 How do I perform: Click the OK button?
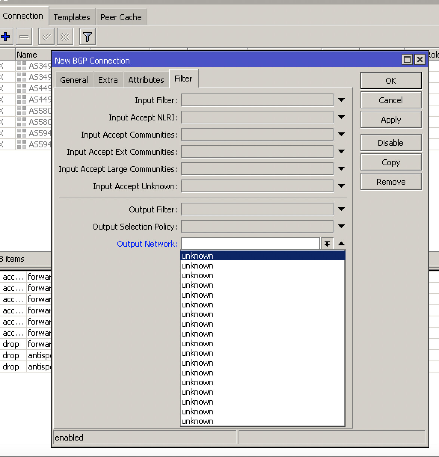391,81
